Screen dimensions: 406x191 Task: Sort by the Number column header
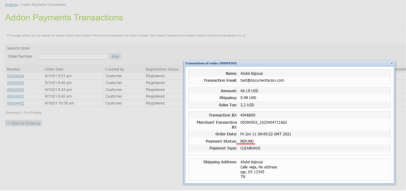click(14, 69)
